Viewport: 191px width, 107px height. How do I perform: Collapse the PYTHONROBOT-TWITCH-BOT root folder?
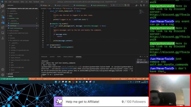click(x=22, y=9)
